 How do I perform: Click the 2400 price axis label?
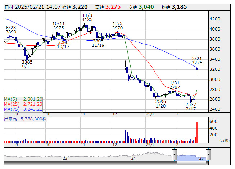(x=215, y=109)
